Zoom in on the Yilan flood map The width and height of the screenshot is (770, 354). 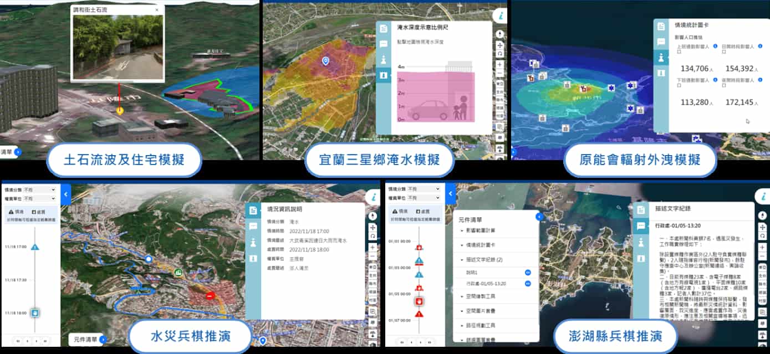pos(500,64)
